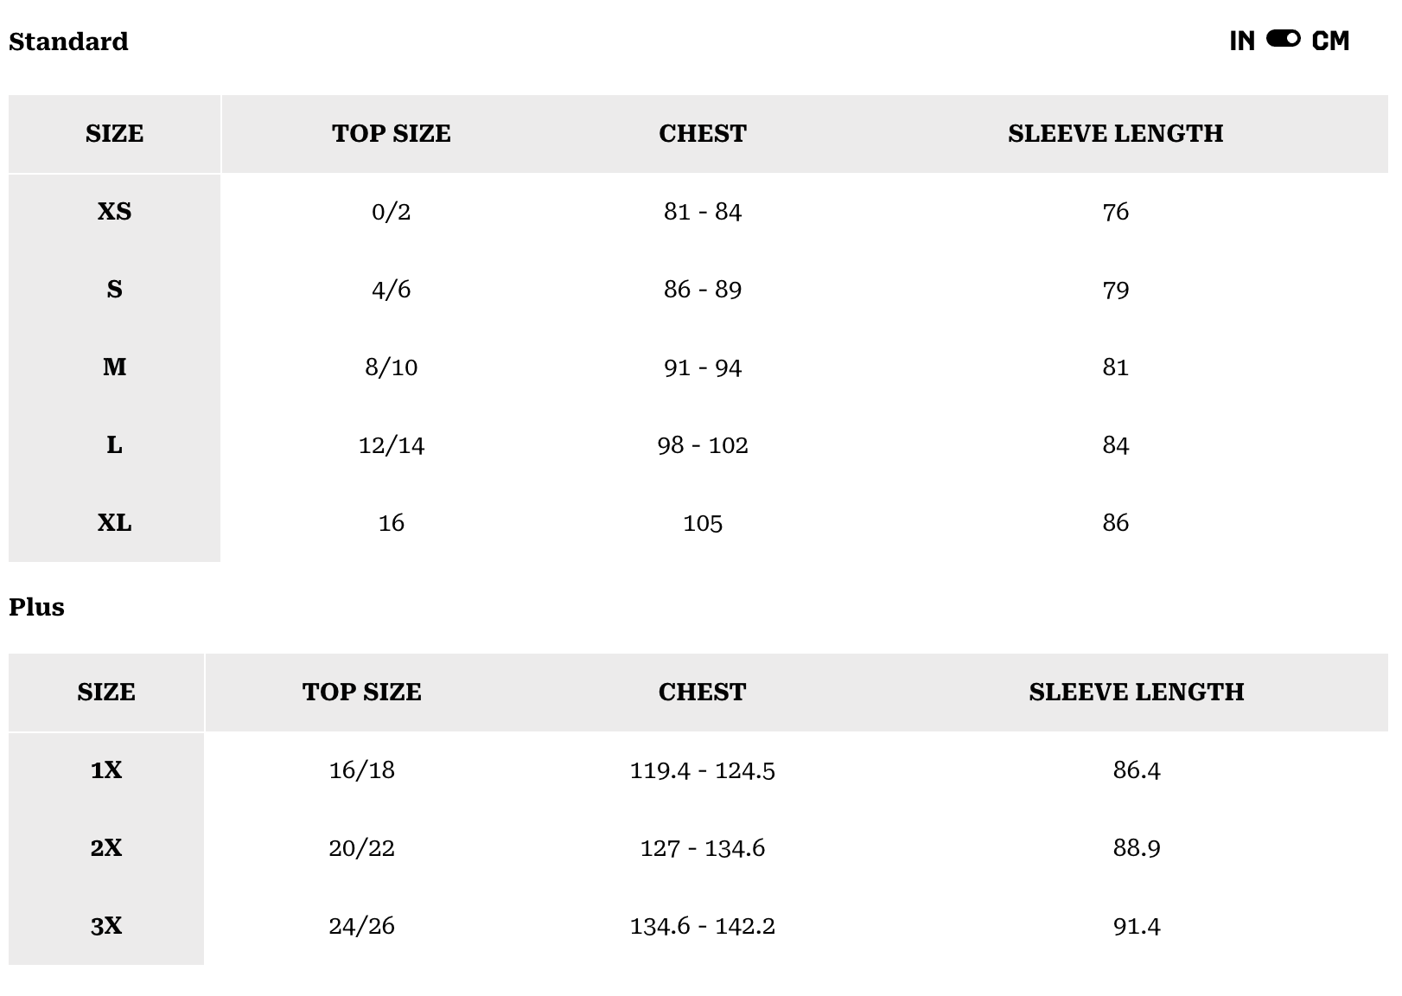Screen dimensions: 1402x996
Task: Click the Standard table's CHEST column header
Action: [x=702, y=133]
